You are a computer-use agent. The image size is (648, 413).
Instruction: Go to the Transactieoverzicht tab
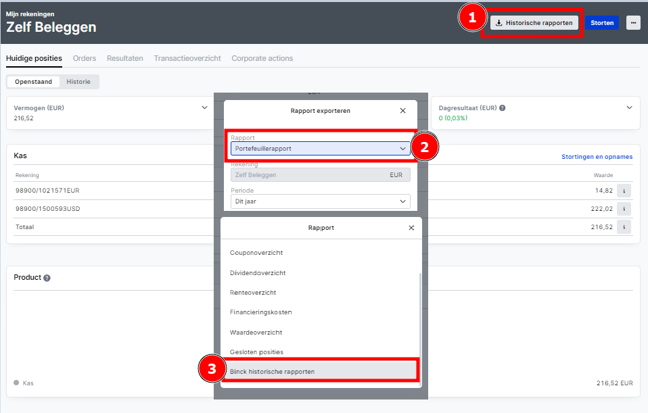click(187, 58)
